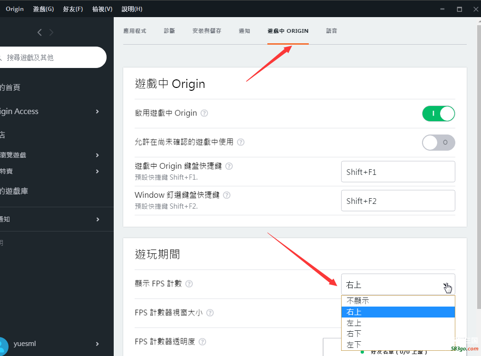
Task: Minimize the Origin window
Action: point(442,9)
